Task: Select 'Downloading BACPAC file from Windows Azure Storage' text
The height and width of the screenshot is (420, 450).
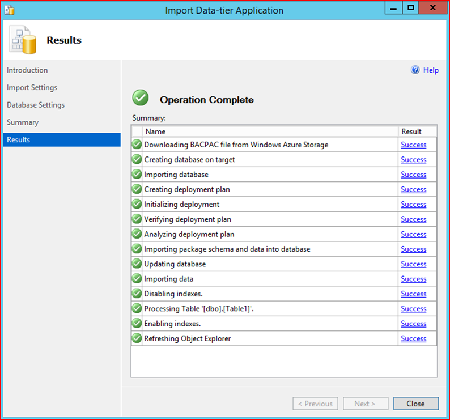Action: click(x=236, y=145)
